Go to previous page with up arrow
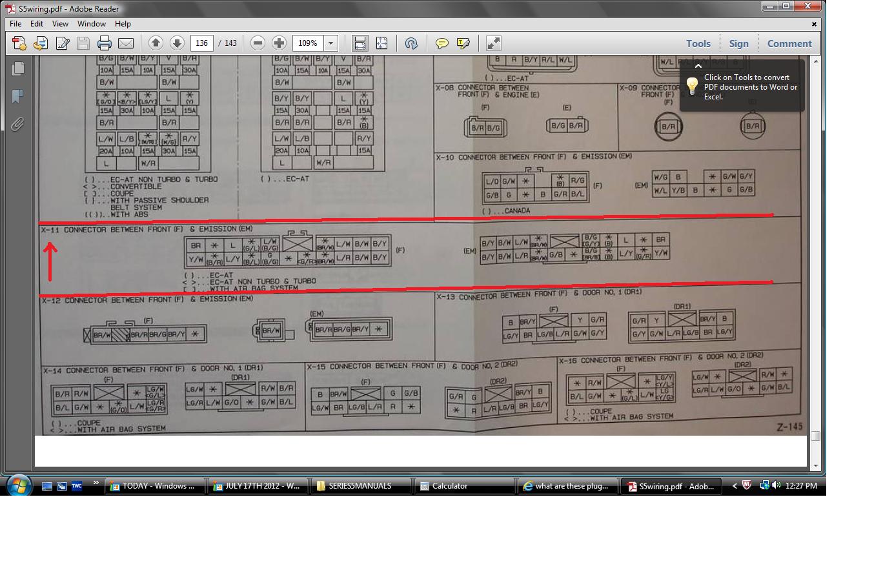The width and height of the screenshot is (883, 588). (156, 43)
